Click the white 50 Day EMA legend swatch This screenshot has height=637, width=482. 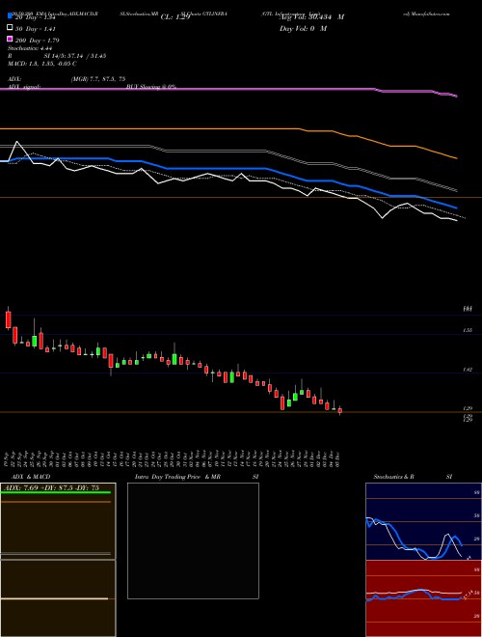tap(10, 28)
